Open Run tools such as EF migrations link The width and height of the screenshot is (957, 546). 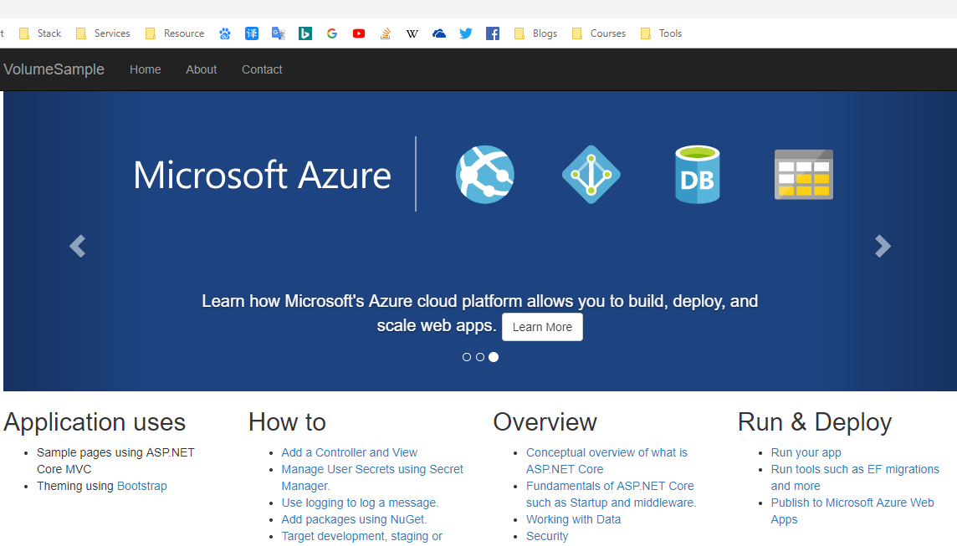[854, 477]
